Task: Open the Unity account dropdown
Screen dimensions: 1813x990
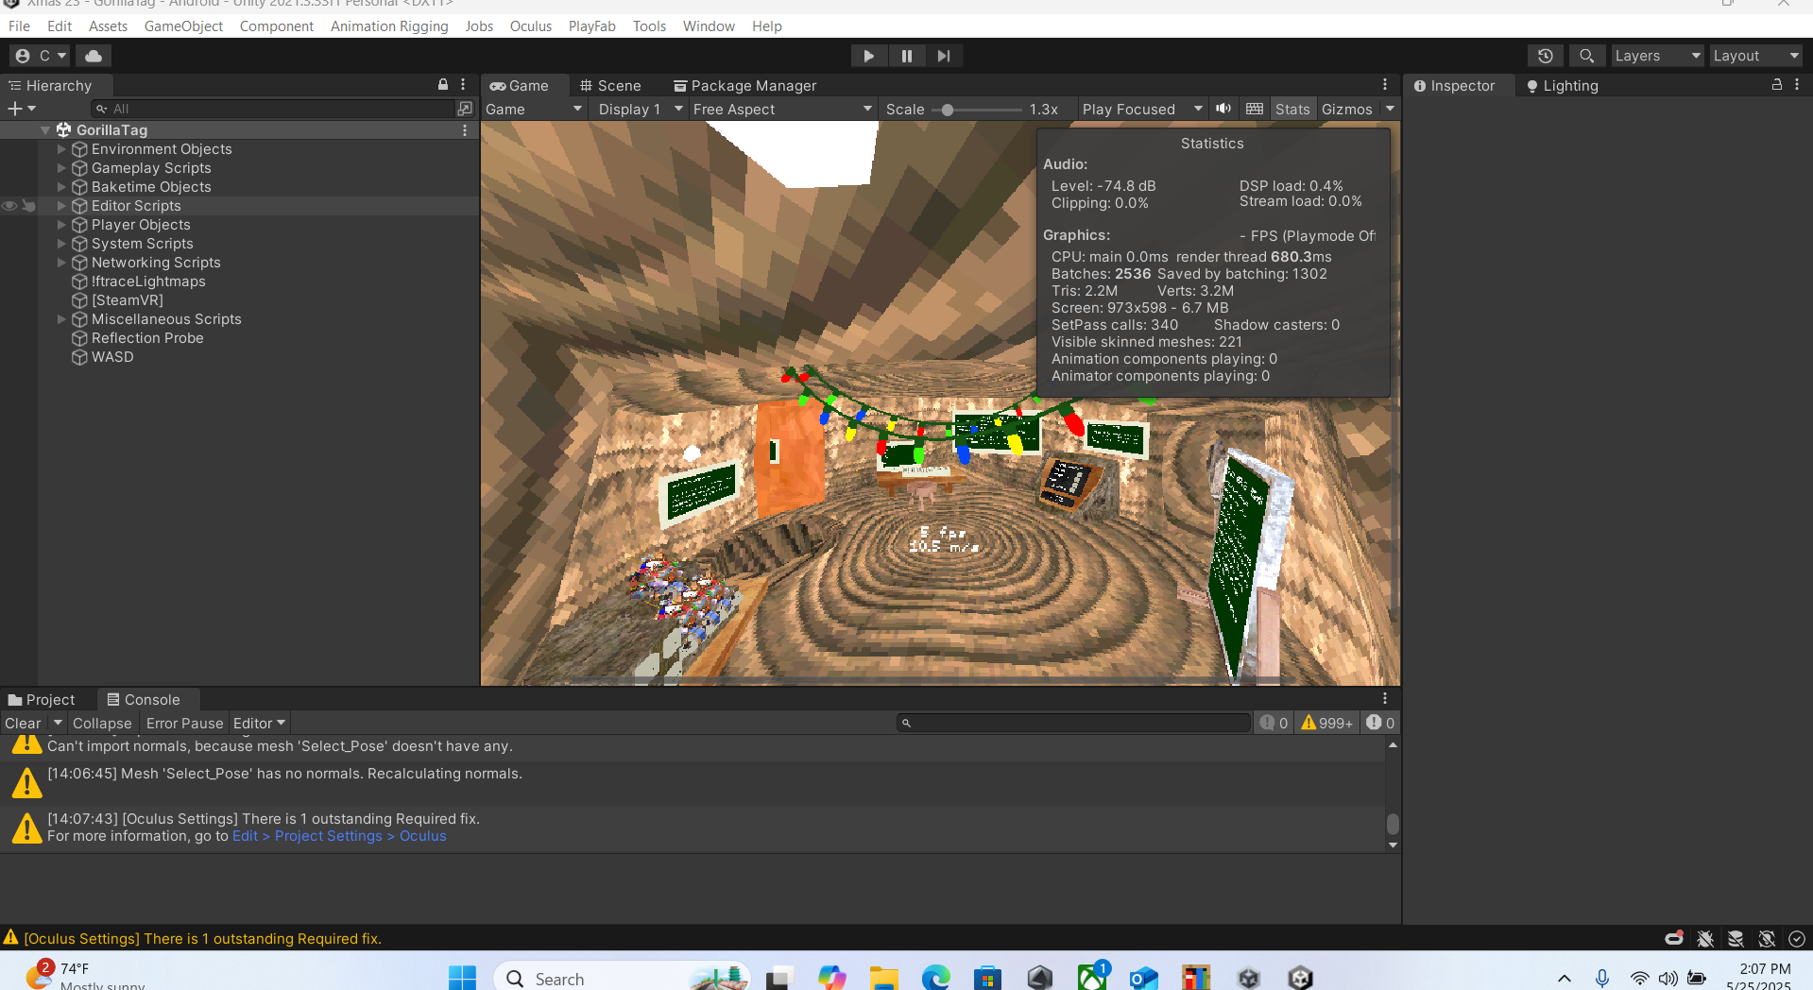Action: [x=41, y=56]
